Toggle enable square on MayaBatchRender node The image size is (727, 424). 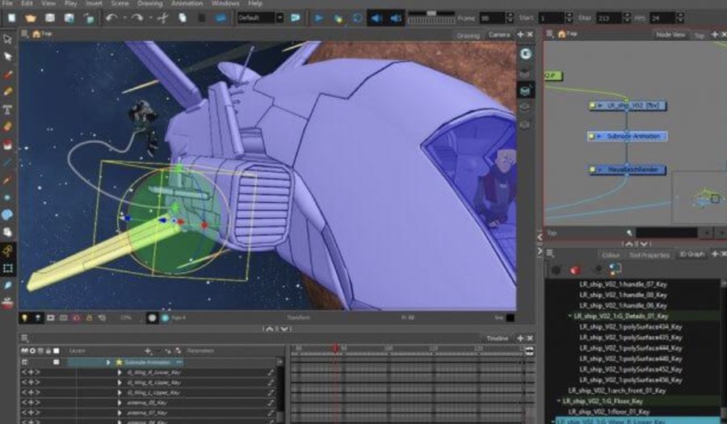pyautogui.click(x=593, y=170)
